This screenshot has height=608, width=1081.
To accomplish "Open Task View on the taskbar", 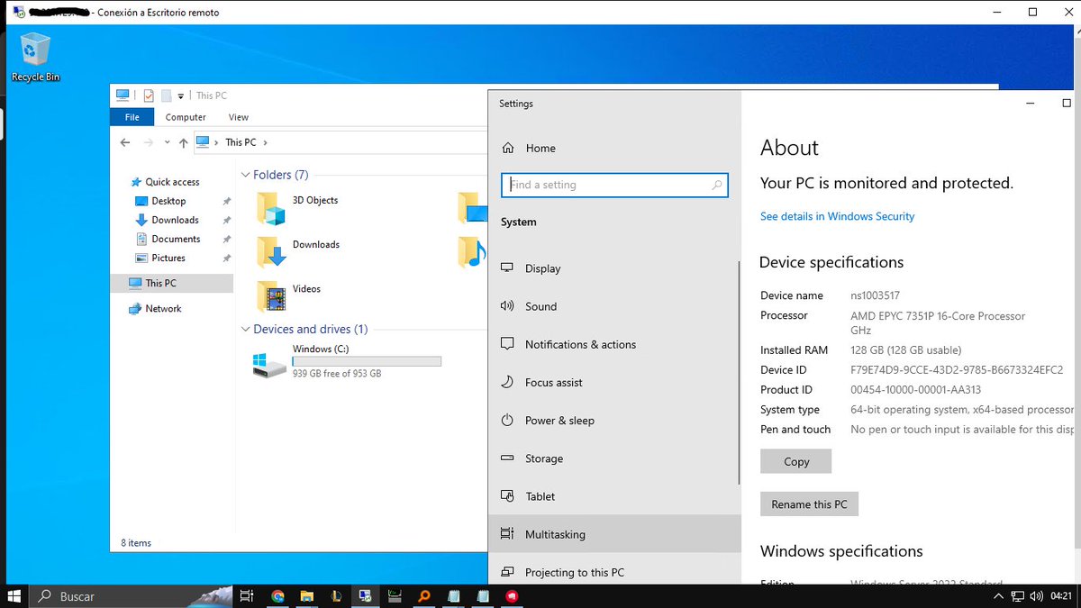I will (x=246, y=596).
